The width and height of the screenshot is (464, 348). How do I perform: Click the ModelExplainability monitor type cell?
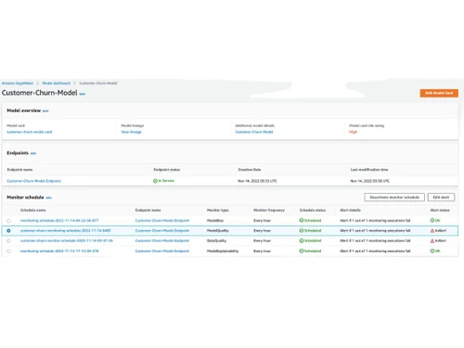(223, 251)
